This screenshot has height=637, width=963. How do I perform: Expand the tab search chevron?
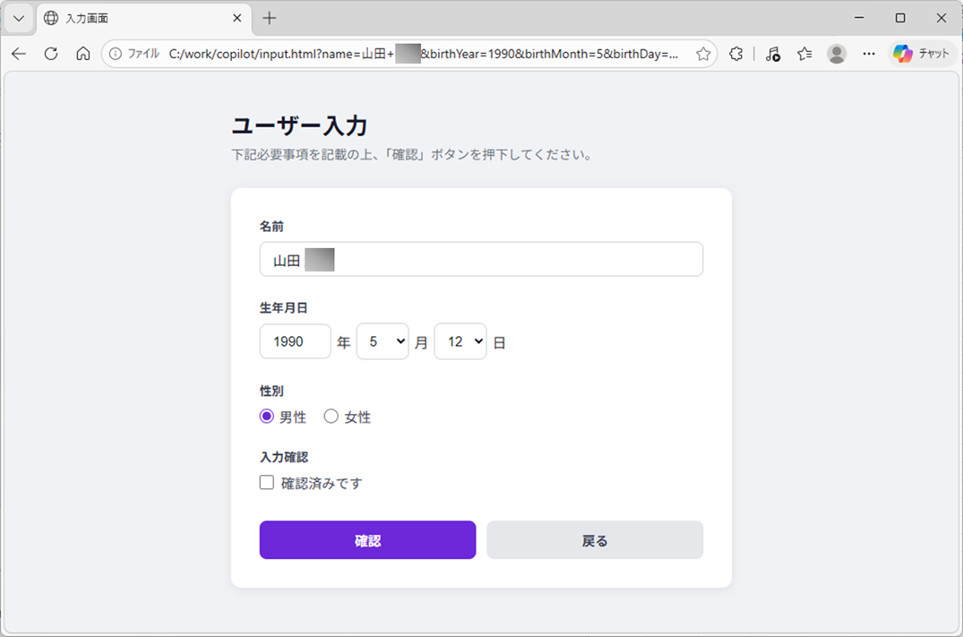tap(18, 18)
